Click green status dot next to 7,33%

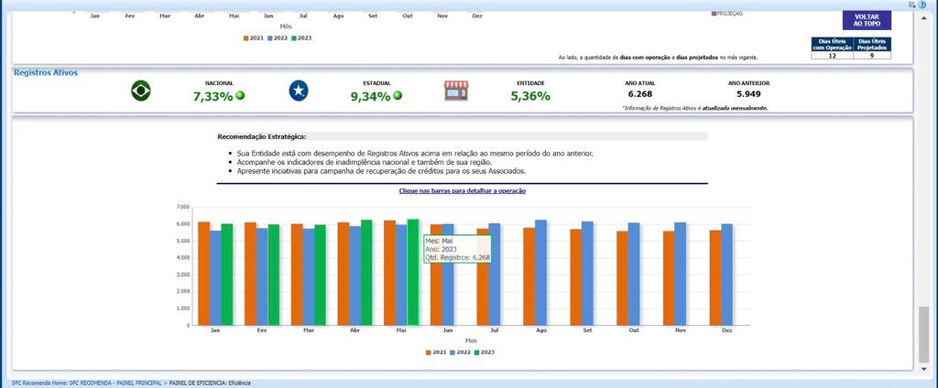241,95
